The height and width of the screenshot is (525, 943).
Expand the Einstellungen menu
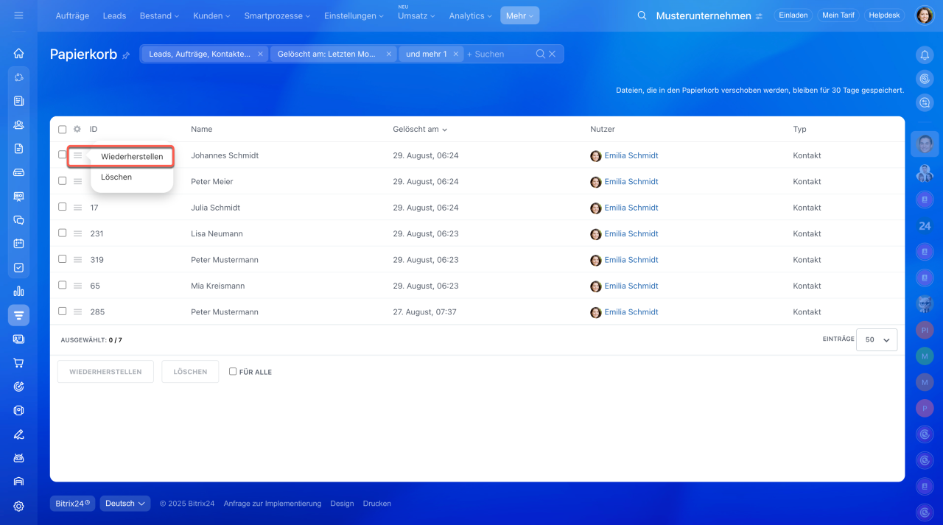point(354,15)
